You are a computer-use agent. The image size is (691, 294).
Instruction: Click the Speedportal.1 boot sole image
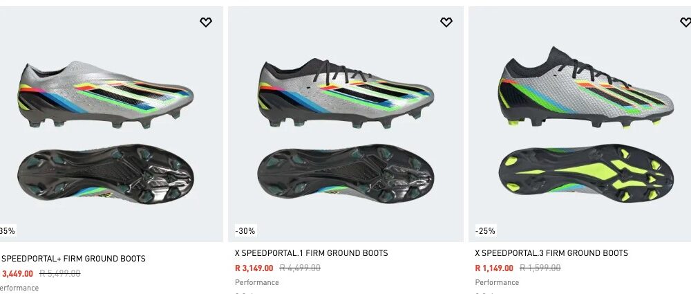click(345, 173)
